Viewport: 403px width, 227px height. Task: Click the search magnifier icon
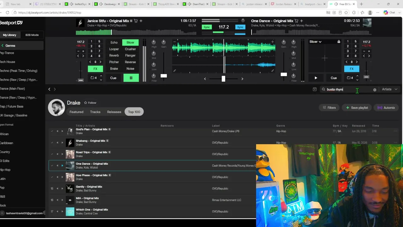click(x=323, y=89)
